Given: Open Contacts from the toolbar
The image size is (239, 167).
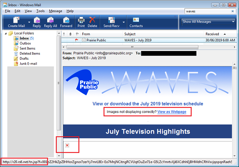Looking at the screenshot, I should 136,22.
